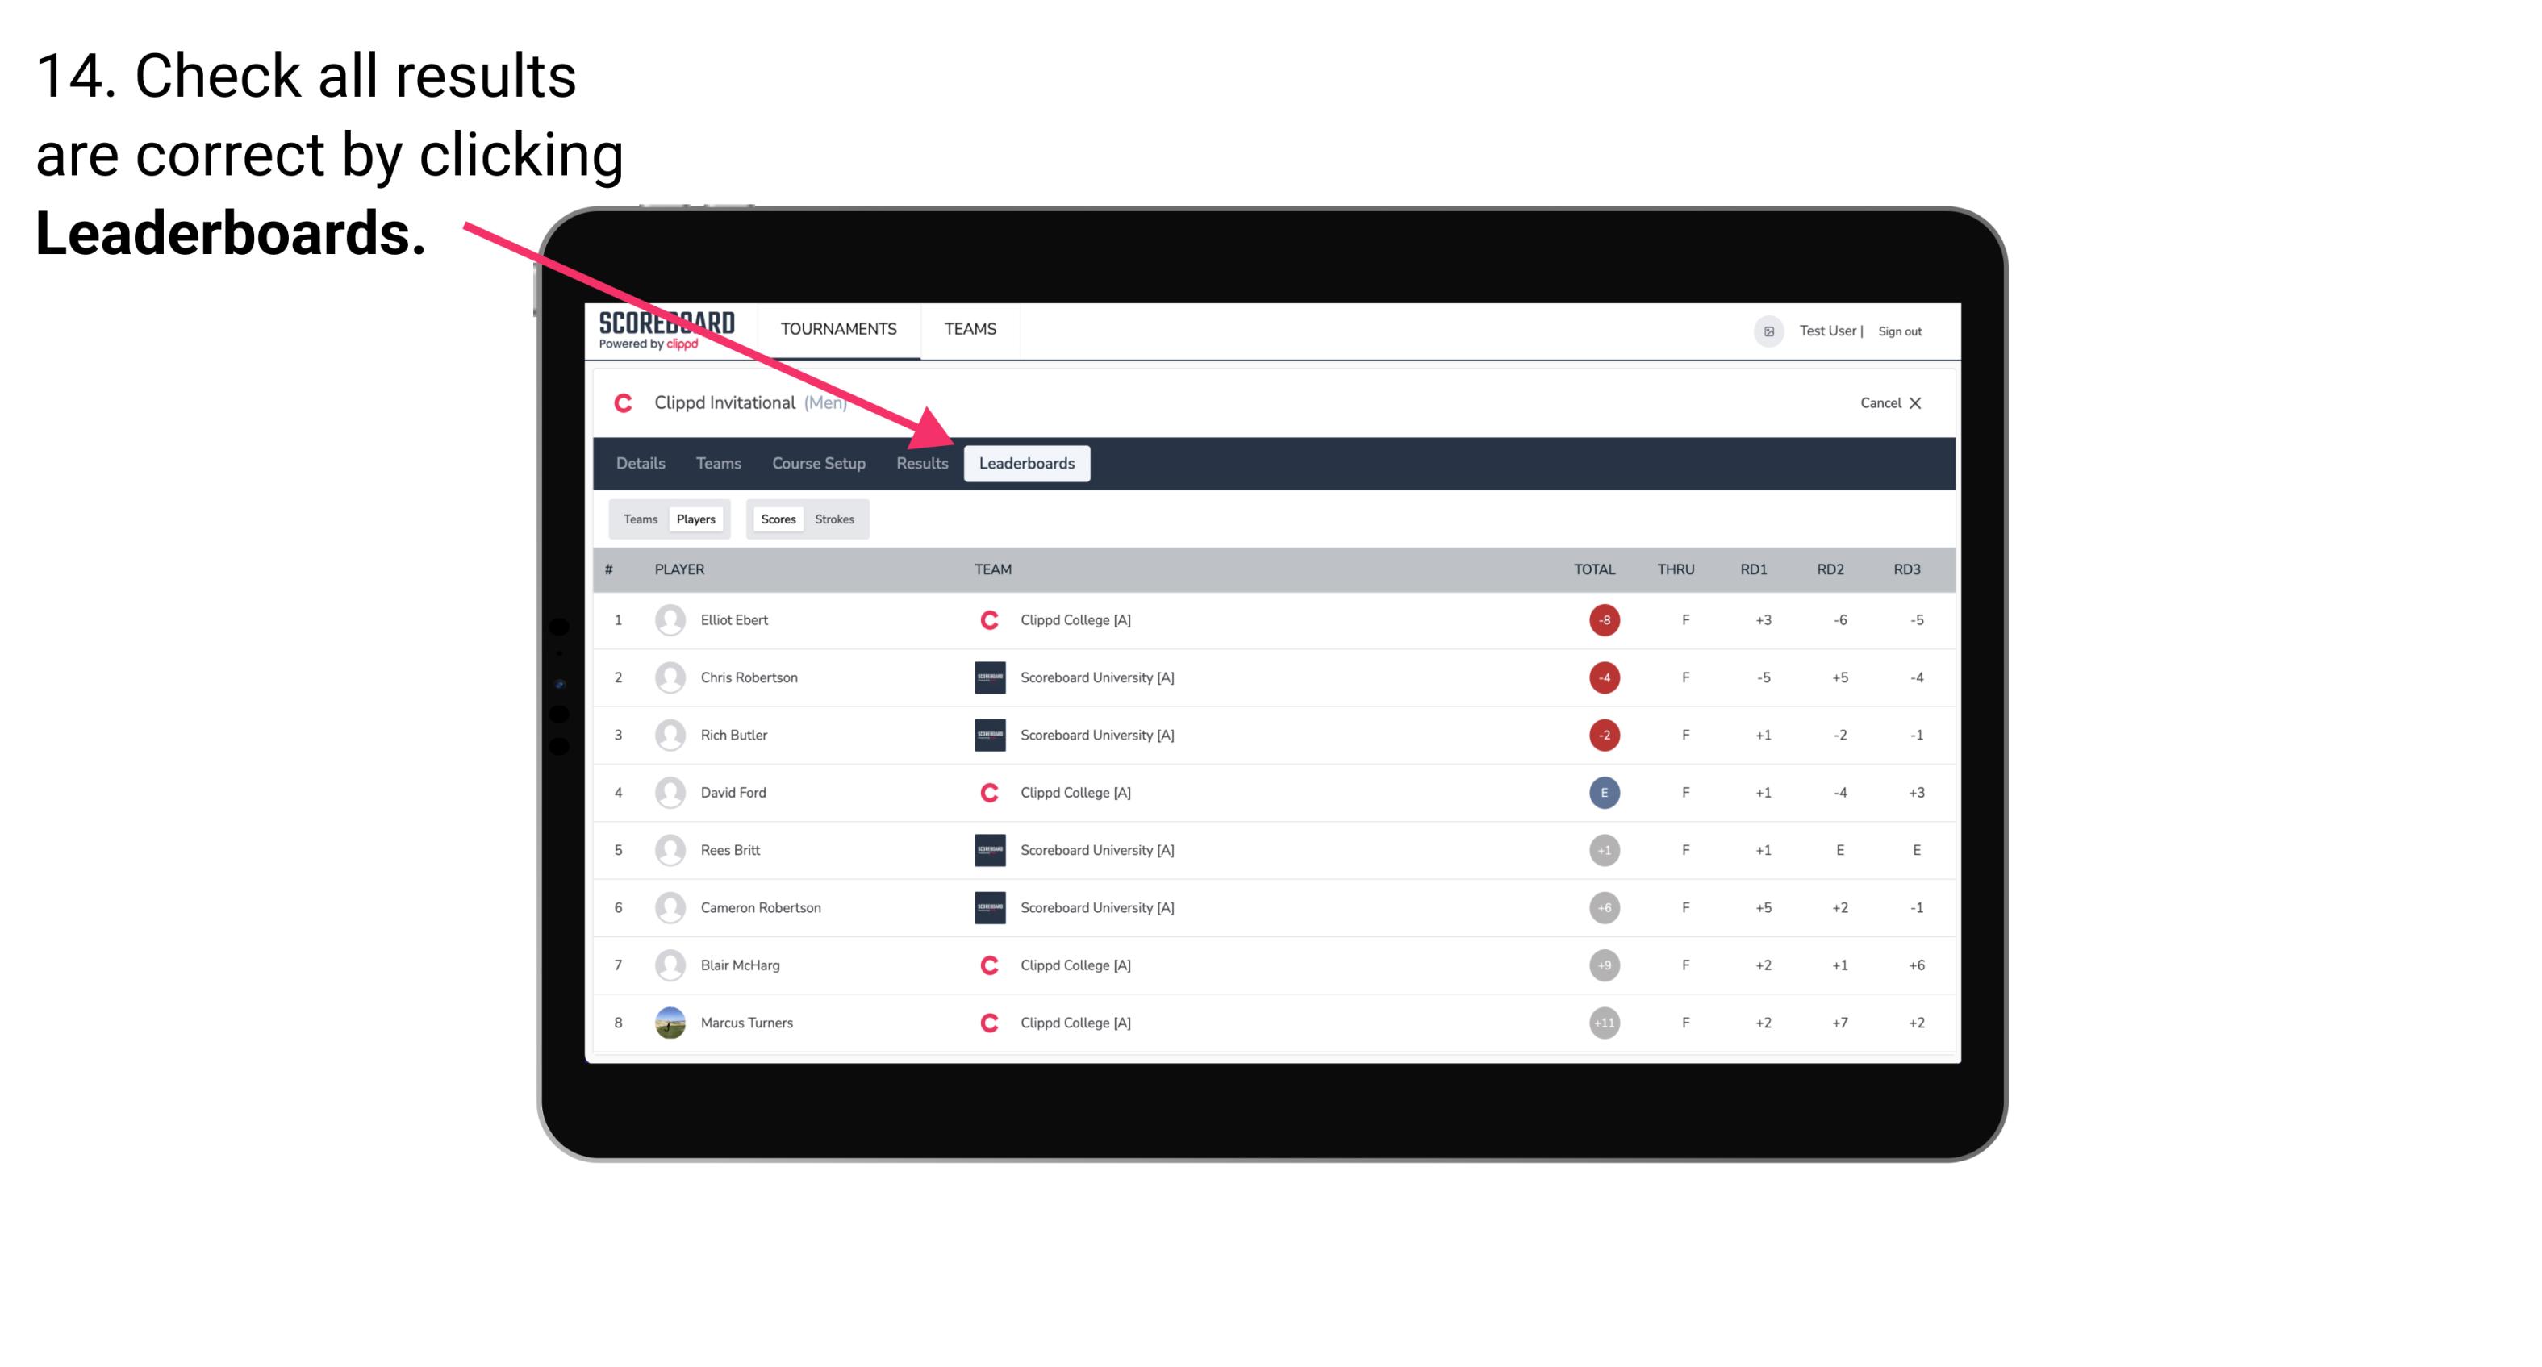2542x1367 pixels.
Task: Toggle the Teams filter button
Action: (x=638, y=519)
